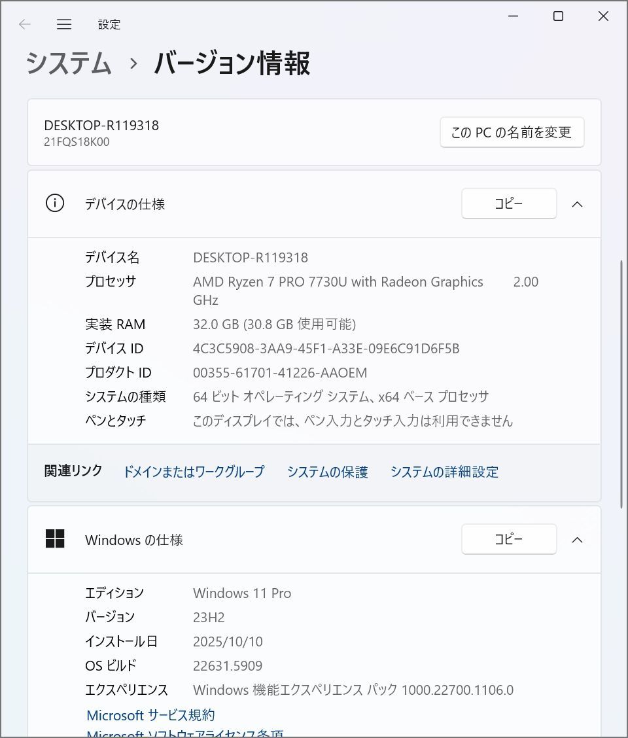Image resolution: width=628 pixels, height=738 pixels.
Task: Click the Windows の仕様 section title
Action: 134,540
